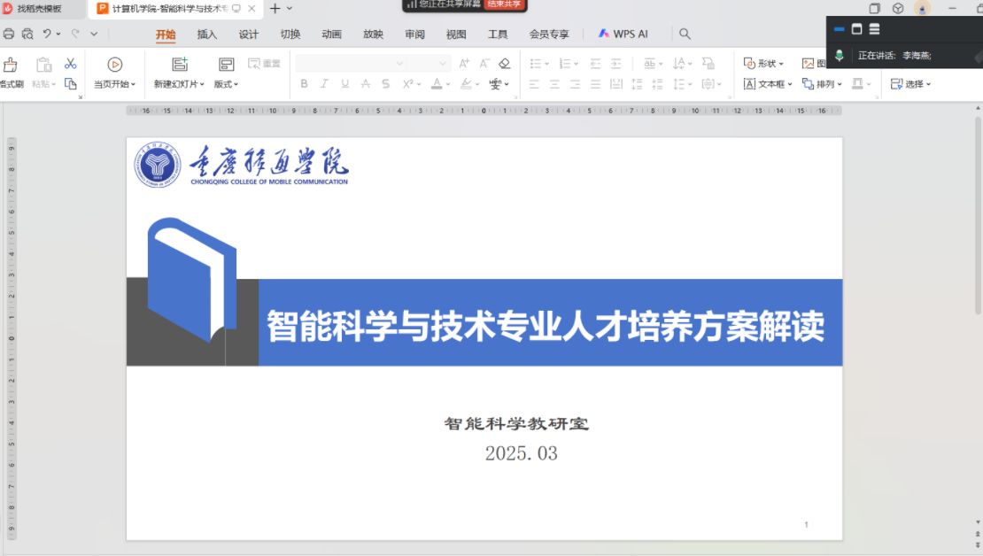The image size is (983, 556).
Task: Click the font color A swatch
Action: coord(436,84)
